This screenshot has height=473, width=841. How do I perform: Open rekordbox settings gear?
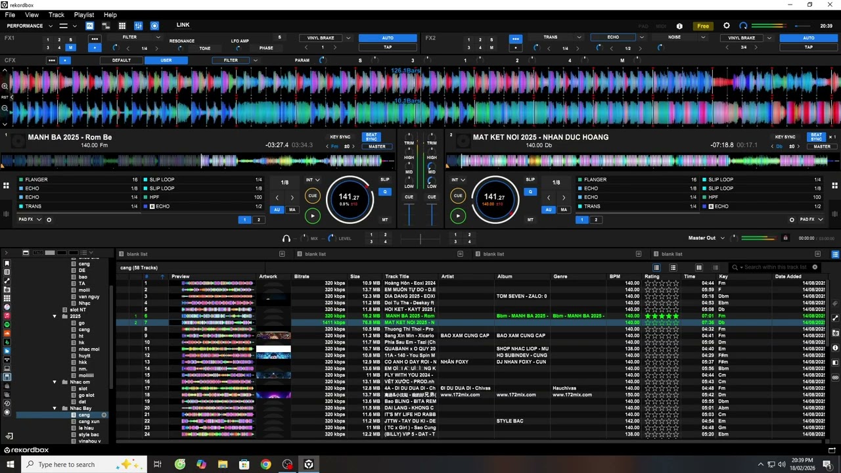tap(727, 26)
